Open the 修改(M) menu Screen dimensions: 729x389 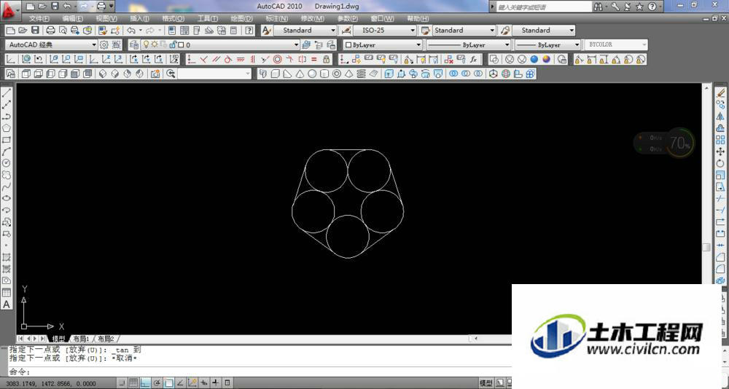click(313, 19)
